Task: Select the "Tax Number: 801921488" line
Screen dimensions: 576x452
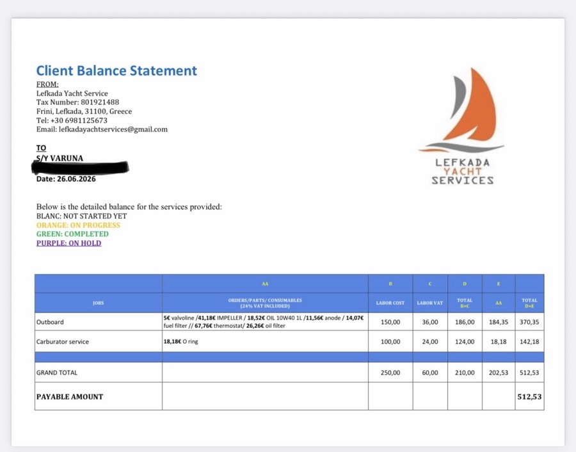Action: (77, 102)
